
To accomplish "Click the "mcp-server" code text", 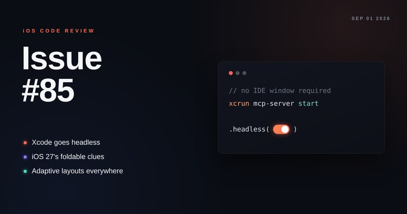I will tap(274, 104).
